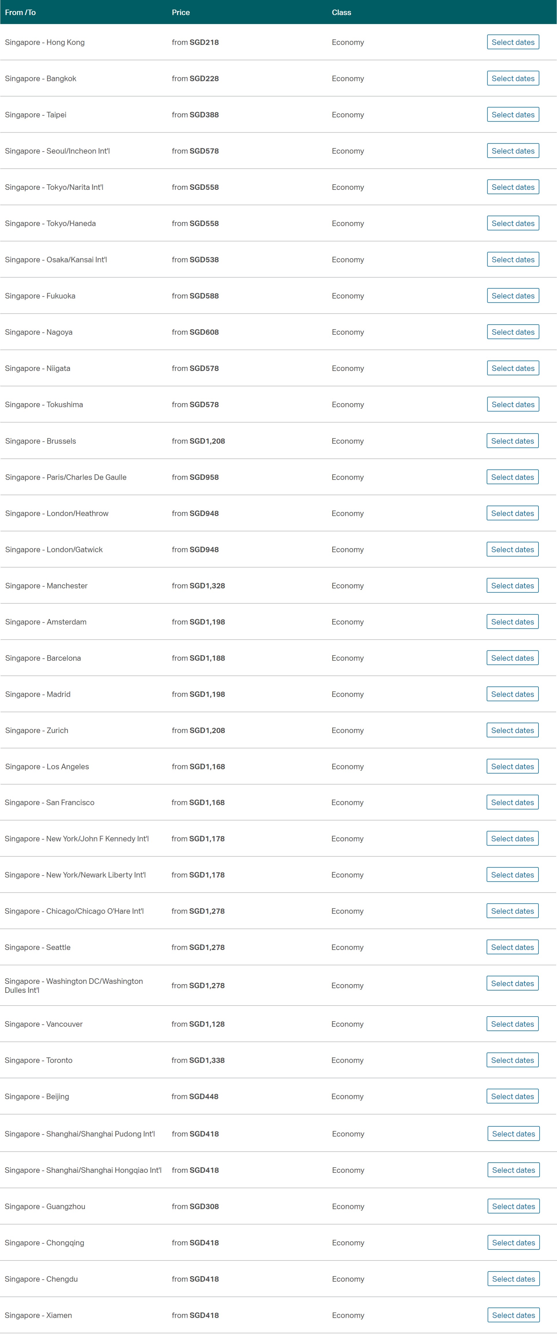
Task: Select dates for Singapore - Zurich
Action: point(512,730)
